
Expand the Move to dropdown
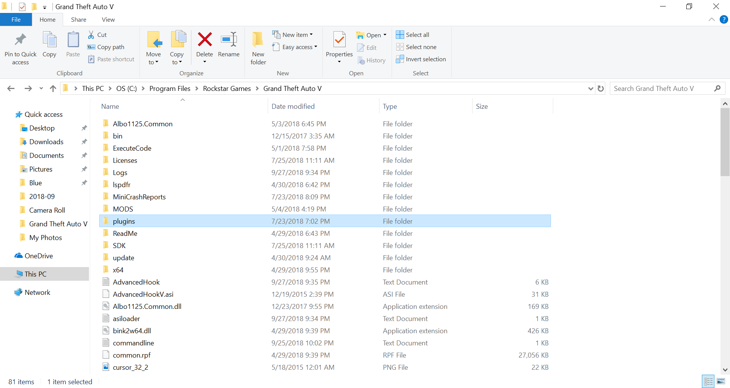coord(153,62)
